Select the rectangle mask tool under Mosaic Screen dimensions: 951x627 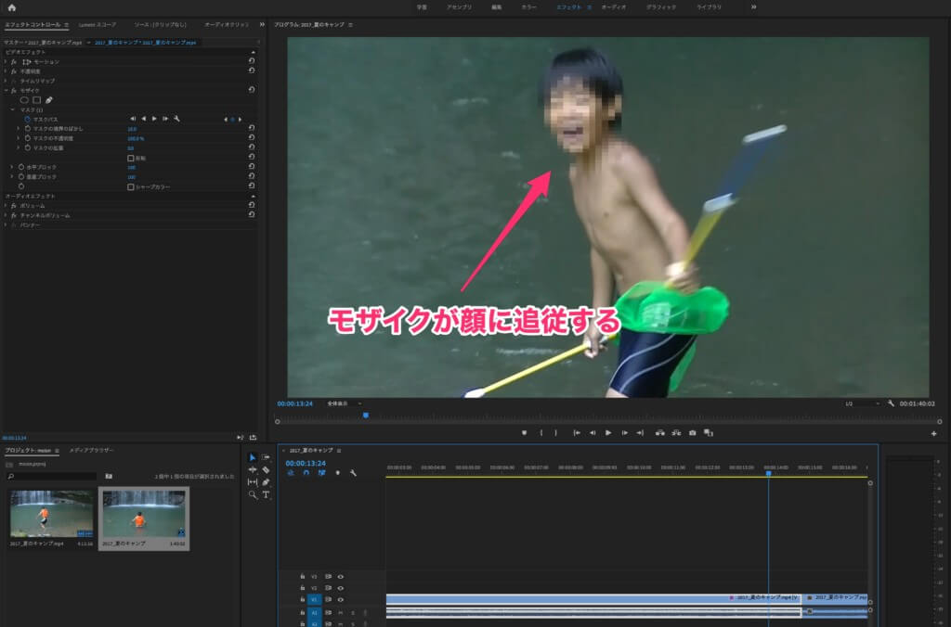tap(37, 99)
